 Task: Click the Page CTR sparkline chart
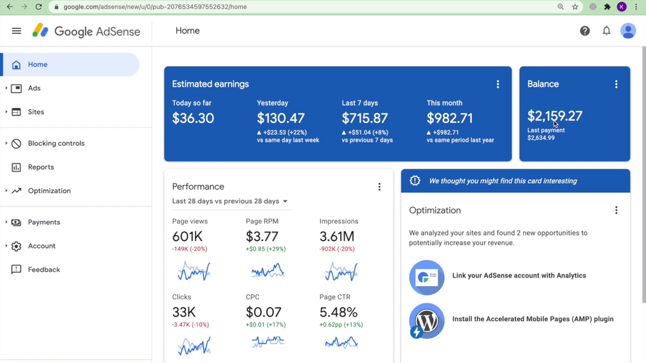point(341,342)
